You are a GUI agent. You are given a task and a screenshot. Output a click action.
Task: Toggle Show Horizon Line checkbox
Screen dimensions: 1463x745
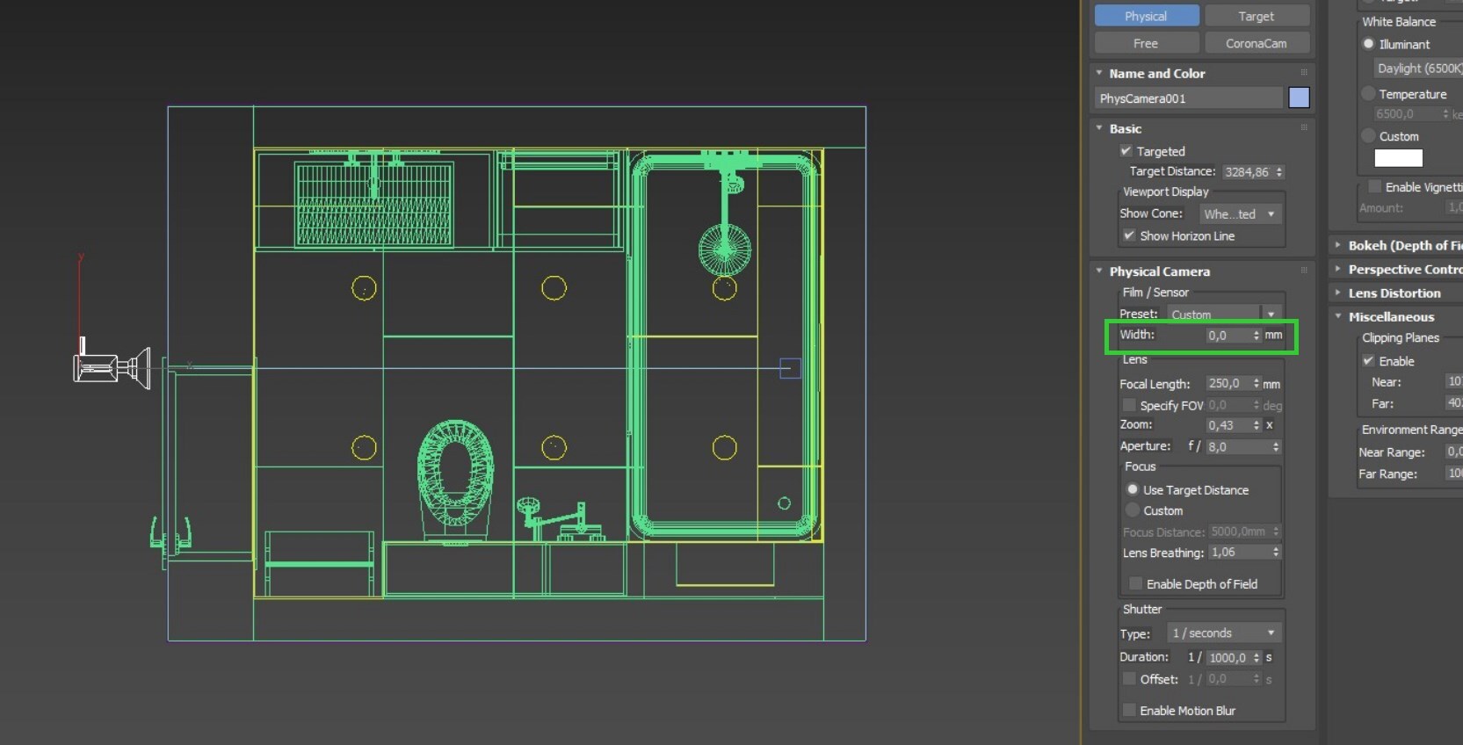coord(1129,235)
